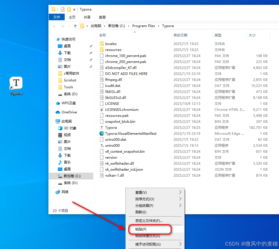279x249 pixels.
Task: Select c常用软件 folder in the sidebar
Action: (69, 74)
